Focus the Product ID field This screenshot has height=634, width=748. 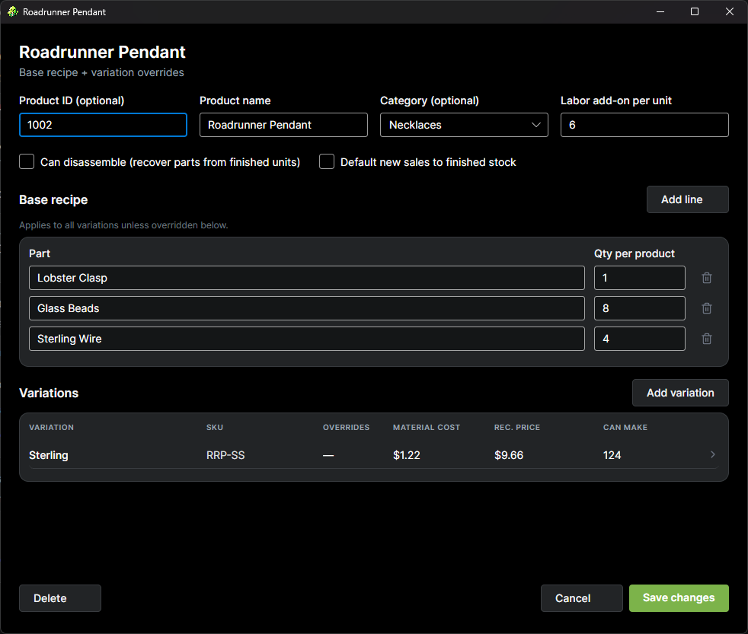(103, 125)
